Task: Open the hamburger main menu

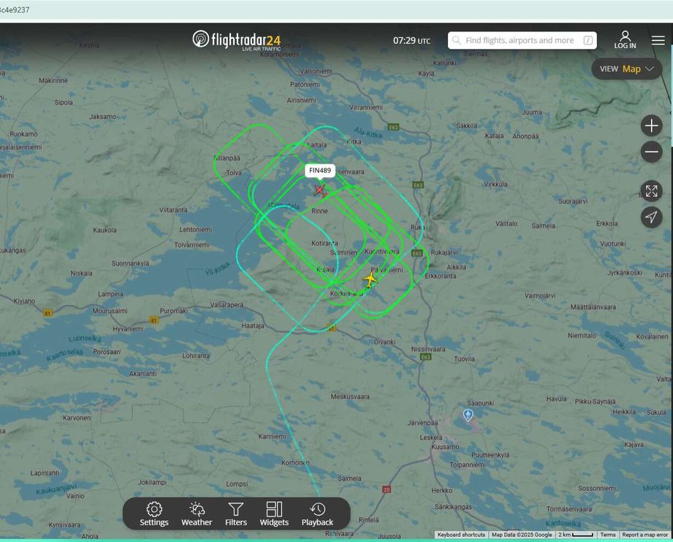Action: click(x=658, y=40)
